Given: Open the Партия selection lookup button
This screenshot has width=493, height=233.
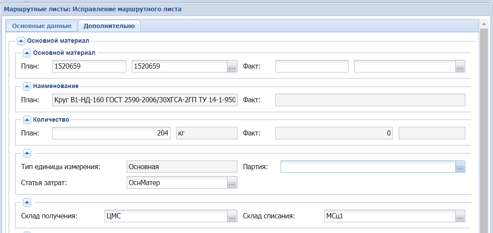Looking at the screenshot, I should (460, 167).
